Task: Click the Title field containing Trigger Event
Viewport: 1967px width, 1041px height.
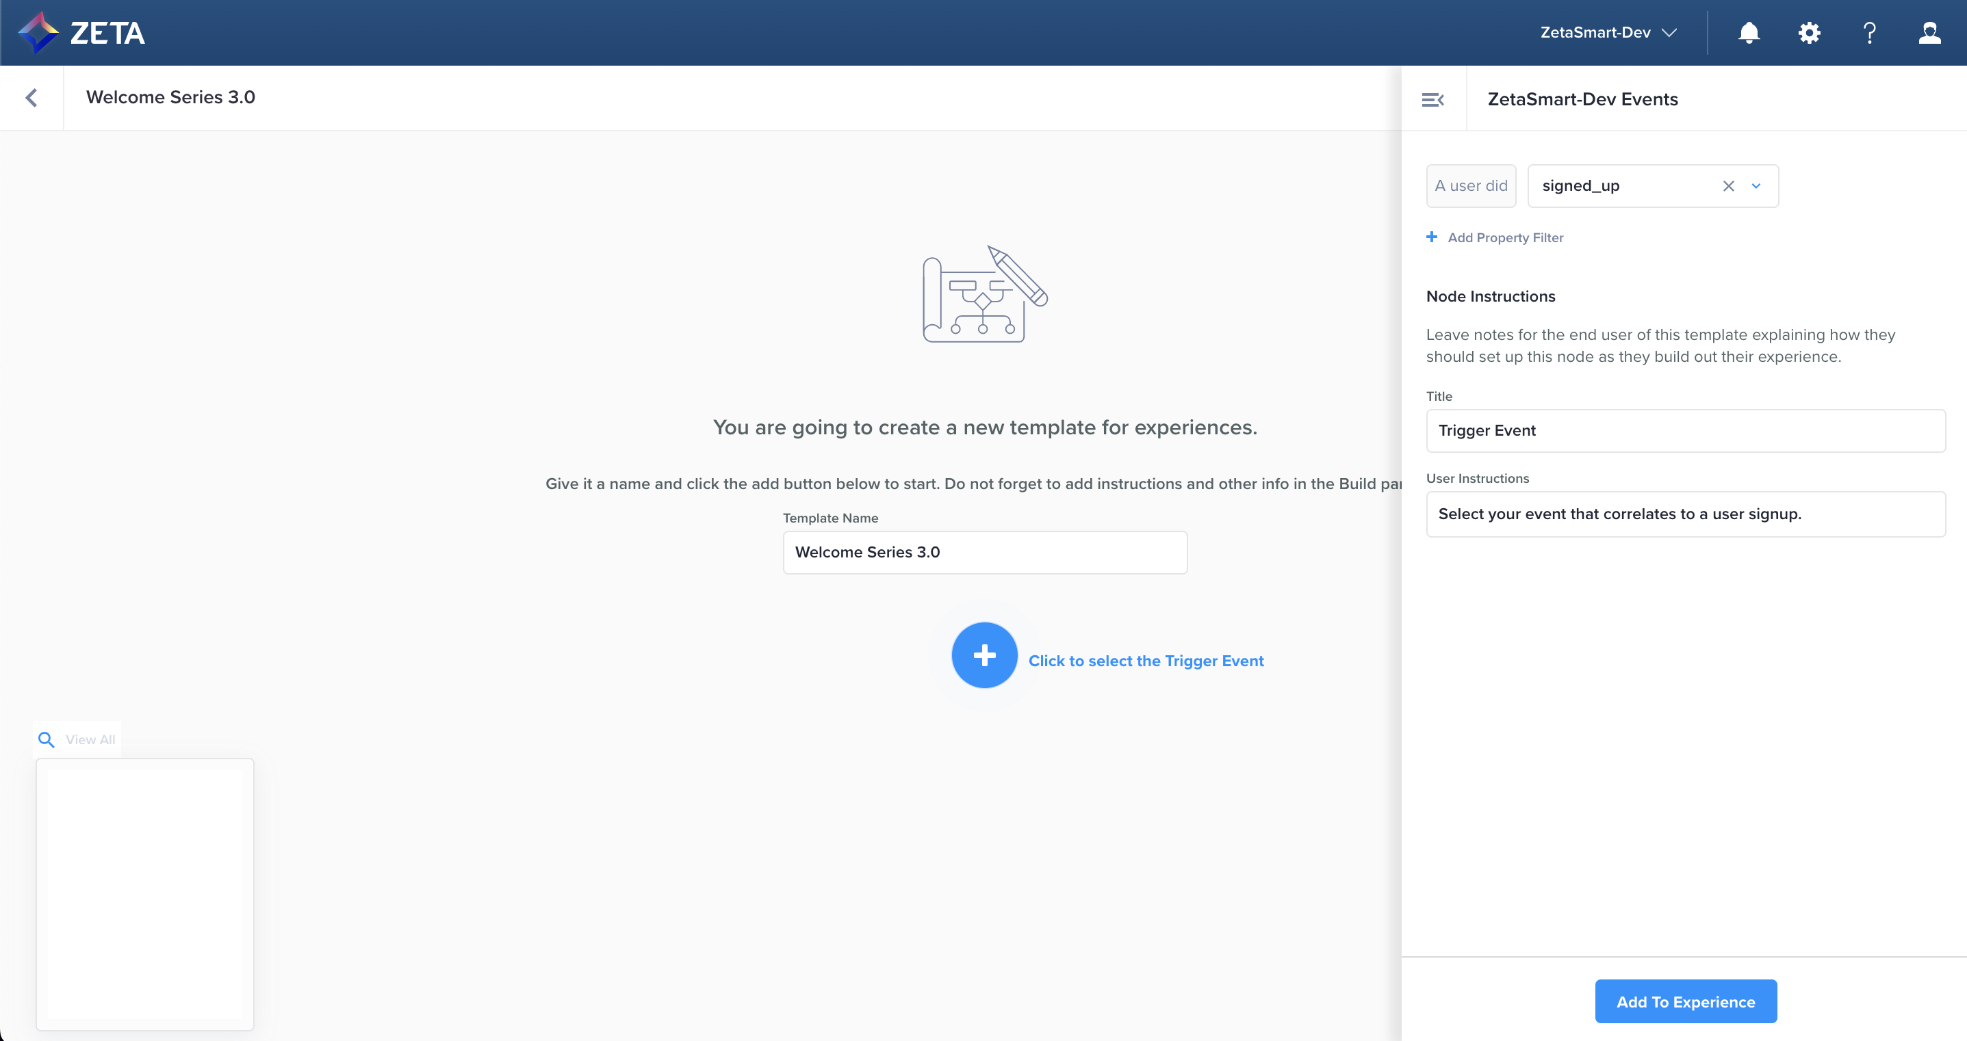Action: click(1685, 430)
